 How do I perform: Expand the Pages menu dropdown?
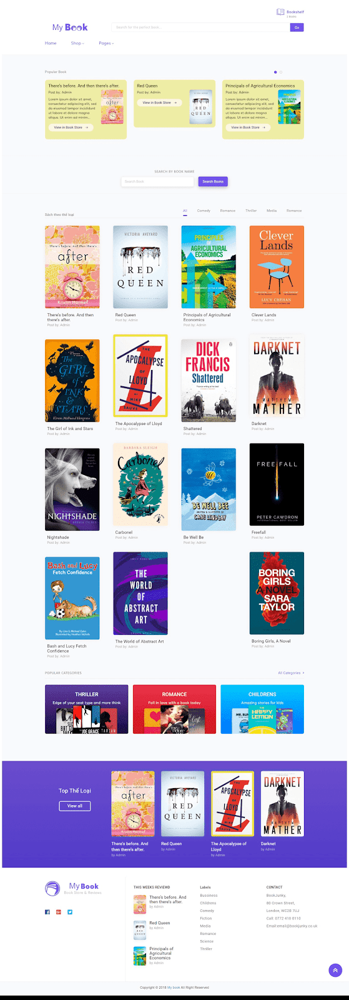coord(106,43)
